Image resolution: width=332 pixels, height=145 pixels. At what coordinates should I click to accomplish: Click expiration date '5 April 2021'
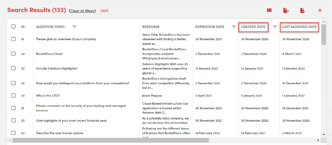(204, 95)
